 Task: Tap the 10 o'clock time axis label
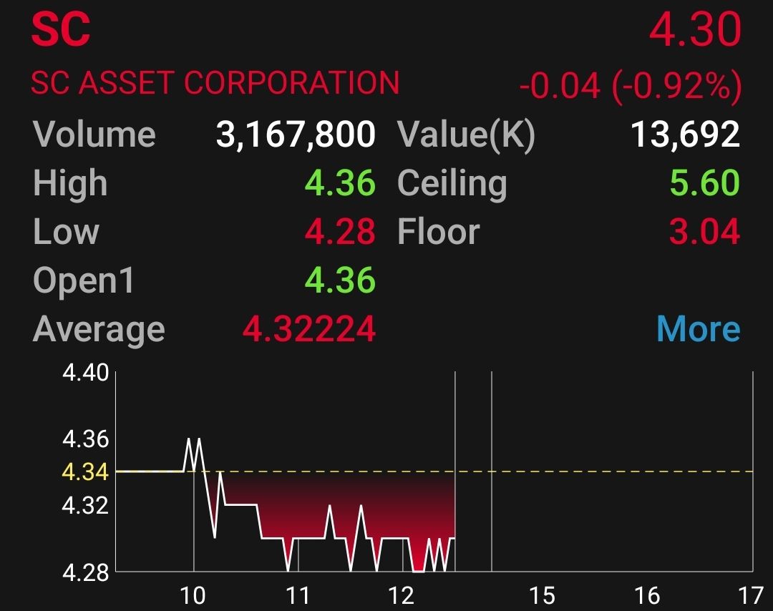point(193,595)
